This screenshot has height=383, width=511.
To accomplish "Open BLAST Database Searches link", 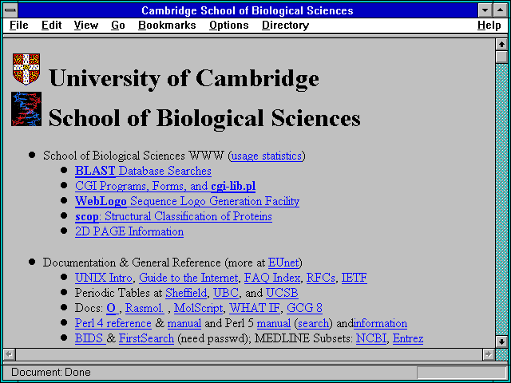I will click(143, 171).
